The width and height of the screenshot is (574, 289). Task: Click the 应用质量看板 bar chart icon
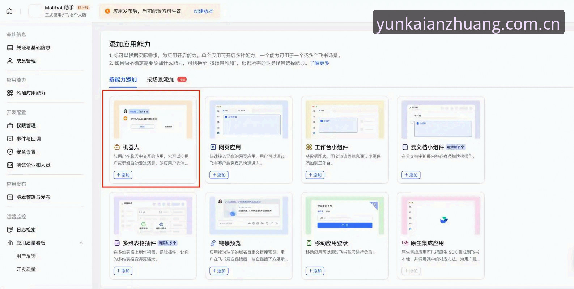click(x=10, y=243)
